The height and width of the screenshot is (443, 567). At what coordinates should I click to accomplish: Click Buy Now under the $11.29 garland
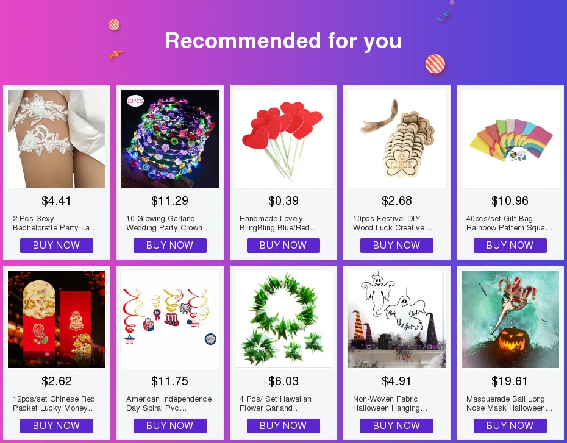point(170,246)
